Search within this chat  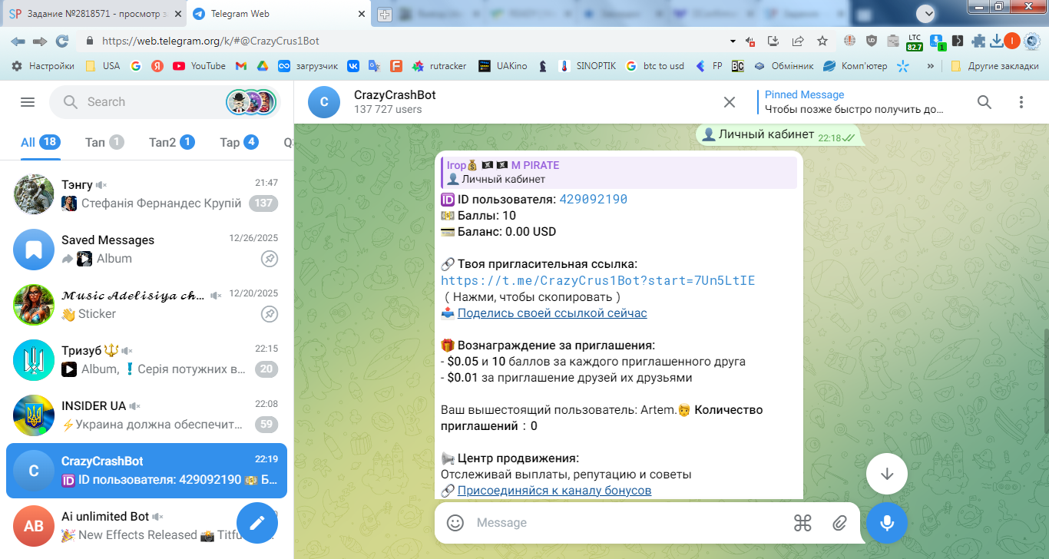point(984,102)
